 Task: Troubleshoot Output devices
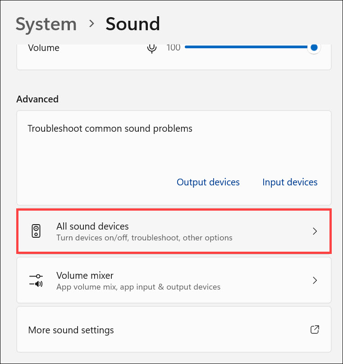(x=208, y=182)
